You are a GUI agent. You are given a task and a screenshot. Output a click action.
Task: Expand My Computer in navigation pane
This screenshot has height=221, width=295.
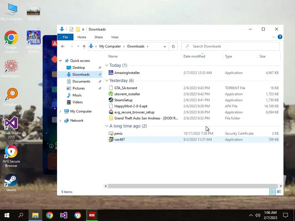click(60, 111)
